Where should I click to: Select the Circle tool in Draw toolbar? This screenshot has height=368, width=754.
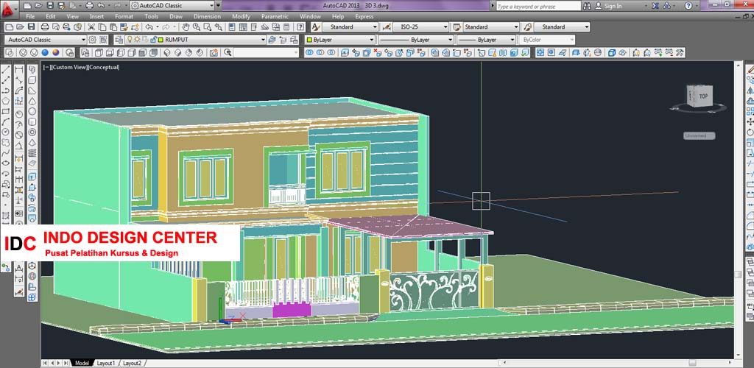pyautogui.click(x=6, y=132)
